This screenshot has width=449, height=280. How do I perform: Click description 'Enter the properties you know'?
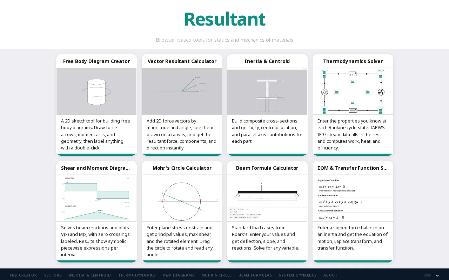pyautogui.click(x=353, y=134)
